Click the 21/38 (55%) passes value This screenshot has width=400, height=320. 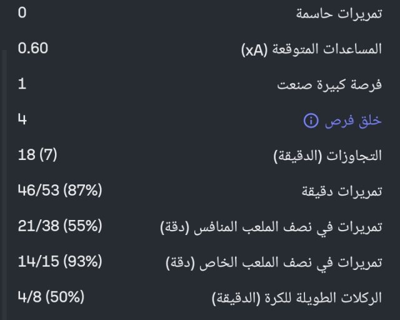coord(59,226)
